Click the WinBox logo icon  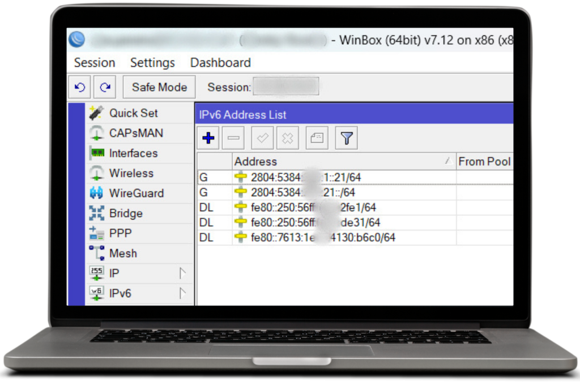coord(77,40)
